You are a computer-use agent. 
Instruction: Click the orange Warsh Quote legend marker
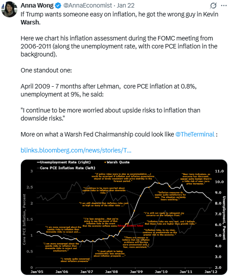[105, 162]
